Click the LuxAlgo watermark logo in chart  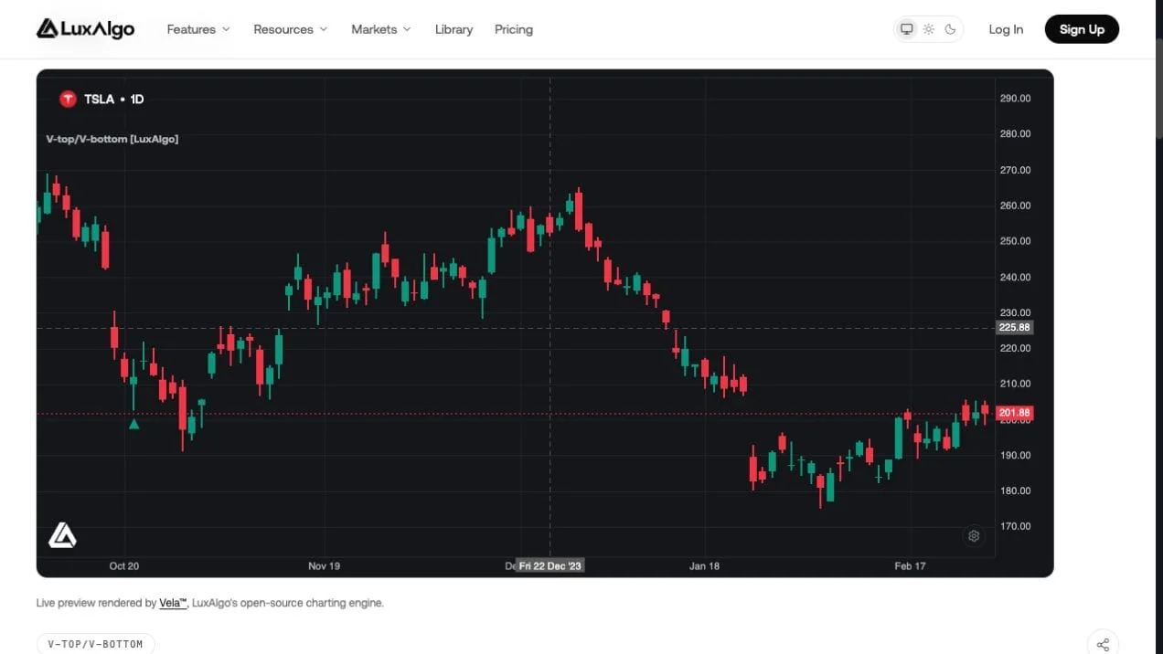(62, 535)
